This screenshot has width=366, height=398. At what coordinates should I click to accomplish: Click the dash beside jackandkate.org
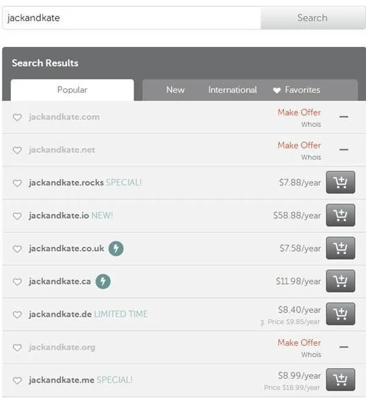(343, 347)
